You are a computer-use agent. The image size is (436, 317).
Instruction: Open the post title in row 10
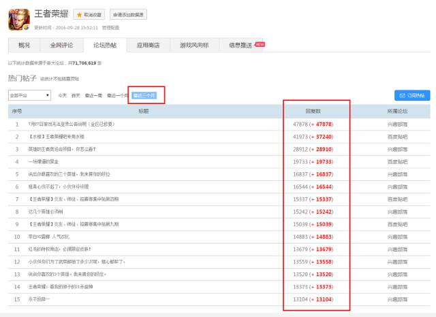click(48, 237)
